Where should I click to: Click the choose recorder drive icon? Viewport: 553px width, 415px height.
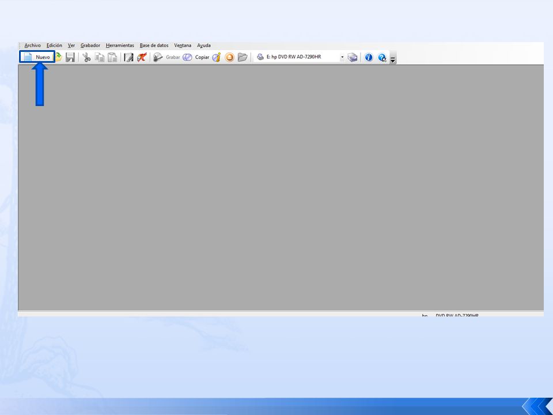pyautogui.click(x=353, y=57)
